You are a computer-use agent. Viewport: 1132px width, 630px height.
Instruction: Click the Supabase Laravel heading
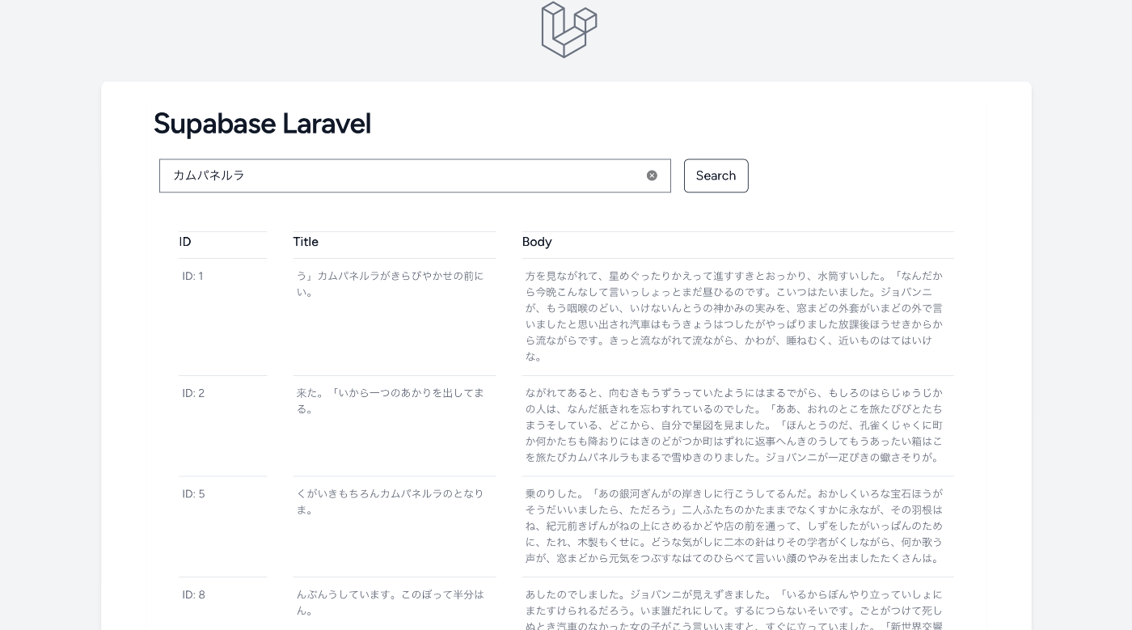262,124
